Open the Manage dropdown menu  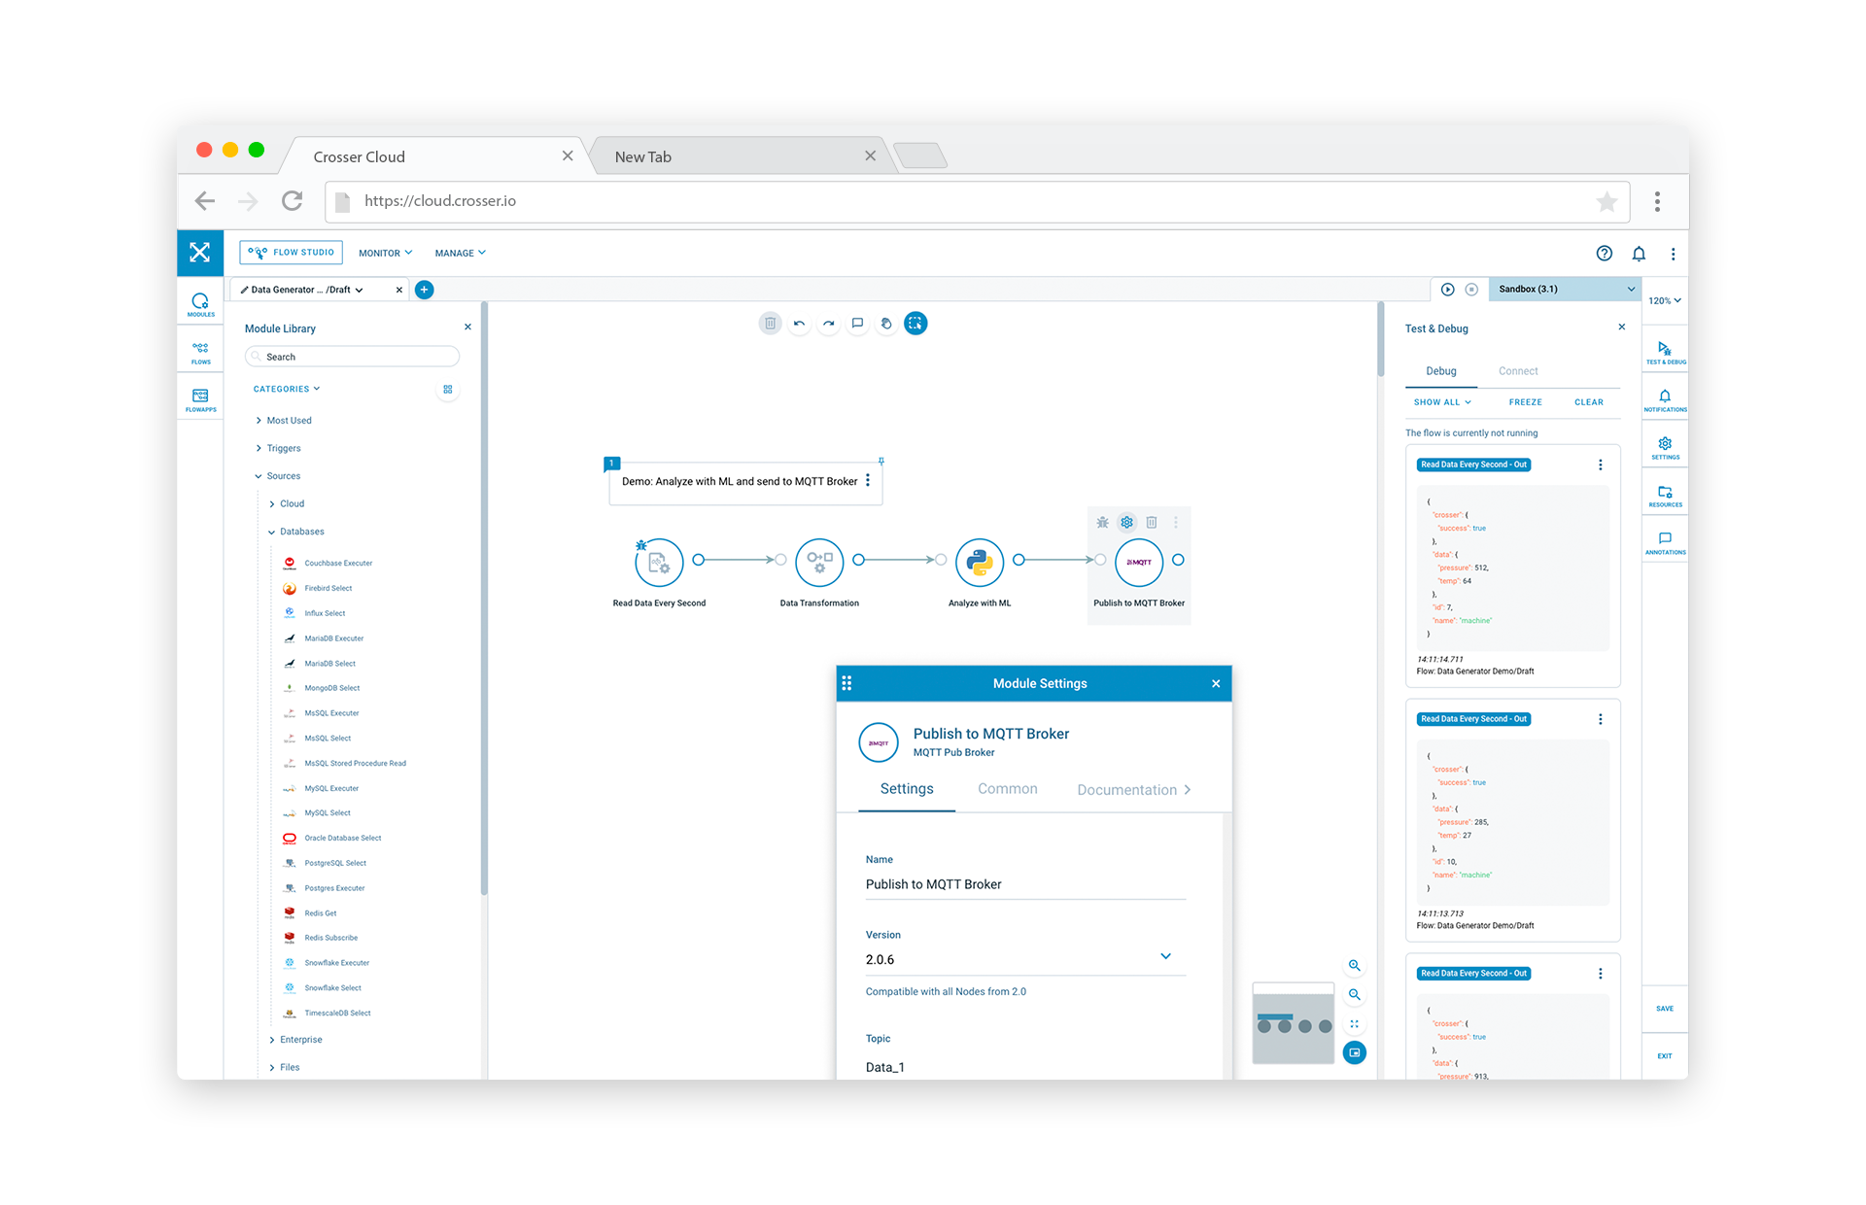(x=460, y=254)
